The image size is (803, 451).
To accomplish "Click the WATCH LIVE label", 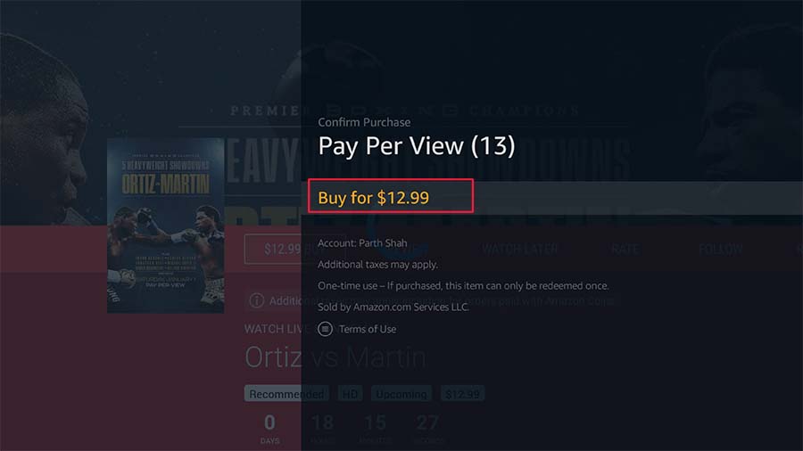I will point(277,329).
